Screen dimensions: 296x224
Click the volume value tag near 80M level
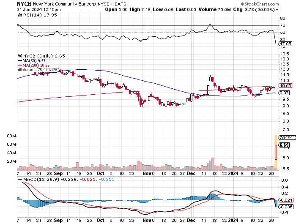(287, 138)
